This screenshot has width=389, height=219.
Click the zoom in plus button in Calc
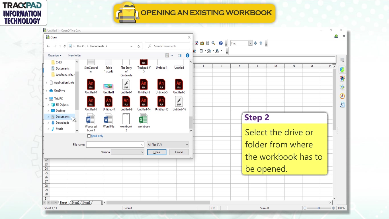tap(333, 208)
